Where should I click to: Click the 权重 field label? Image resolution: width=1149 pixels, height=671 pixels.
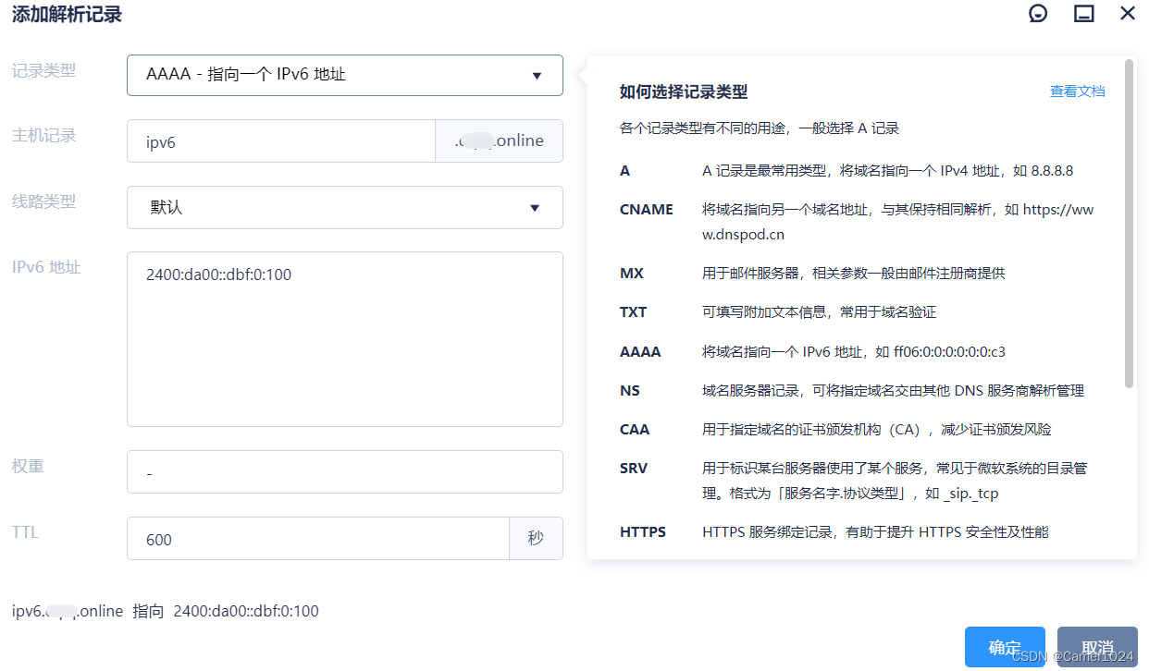point(28,466)
